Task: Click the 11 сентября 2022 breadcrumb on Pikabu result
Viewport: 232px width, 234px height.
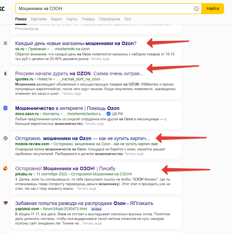Action: click(x=52, y=174)
